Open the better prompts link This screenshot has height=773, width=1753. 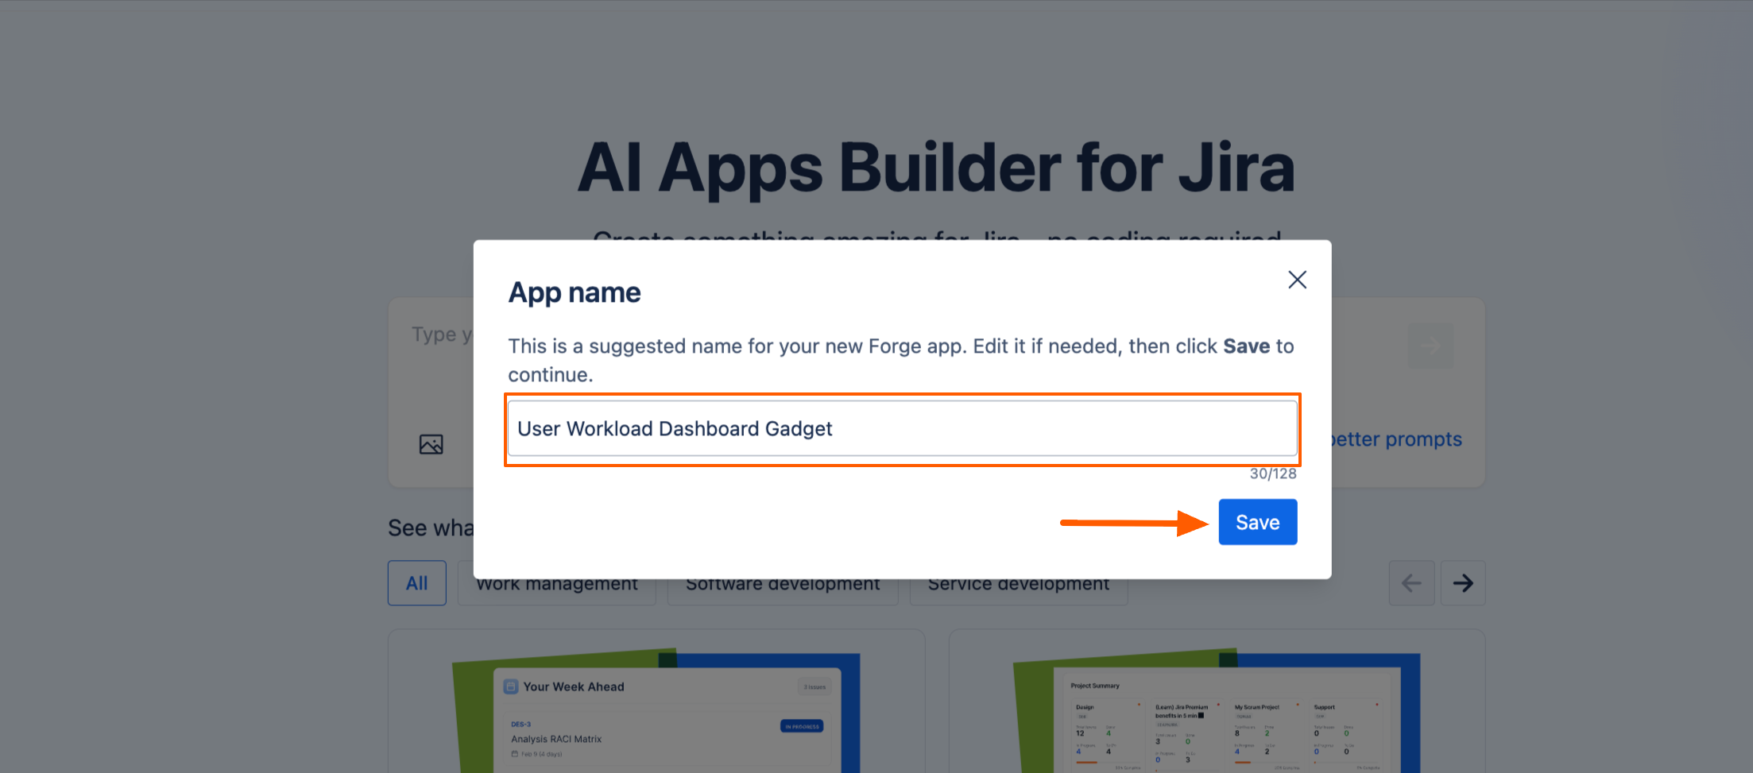click(1397, 439)
